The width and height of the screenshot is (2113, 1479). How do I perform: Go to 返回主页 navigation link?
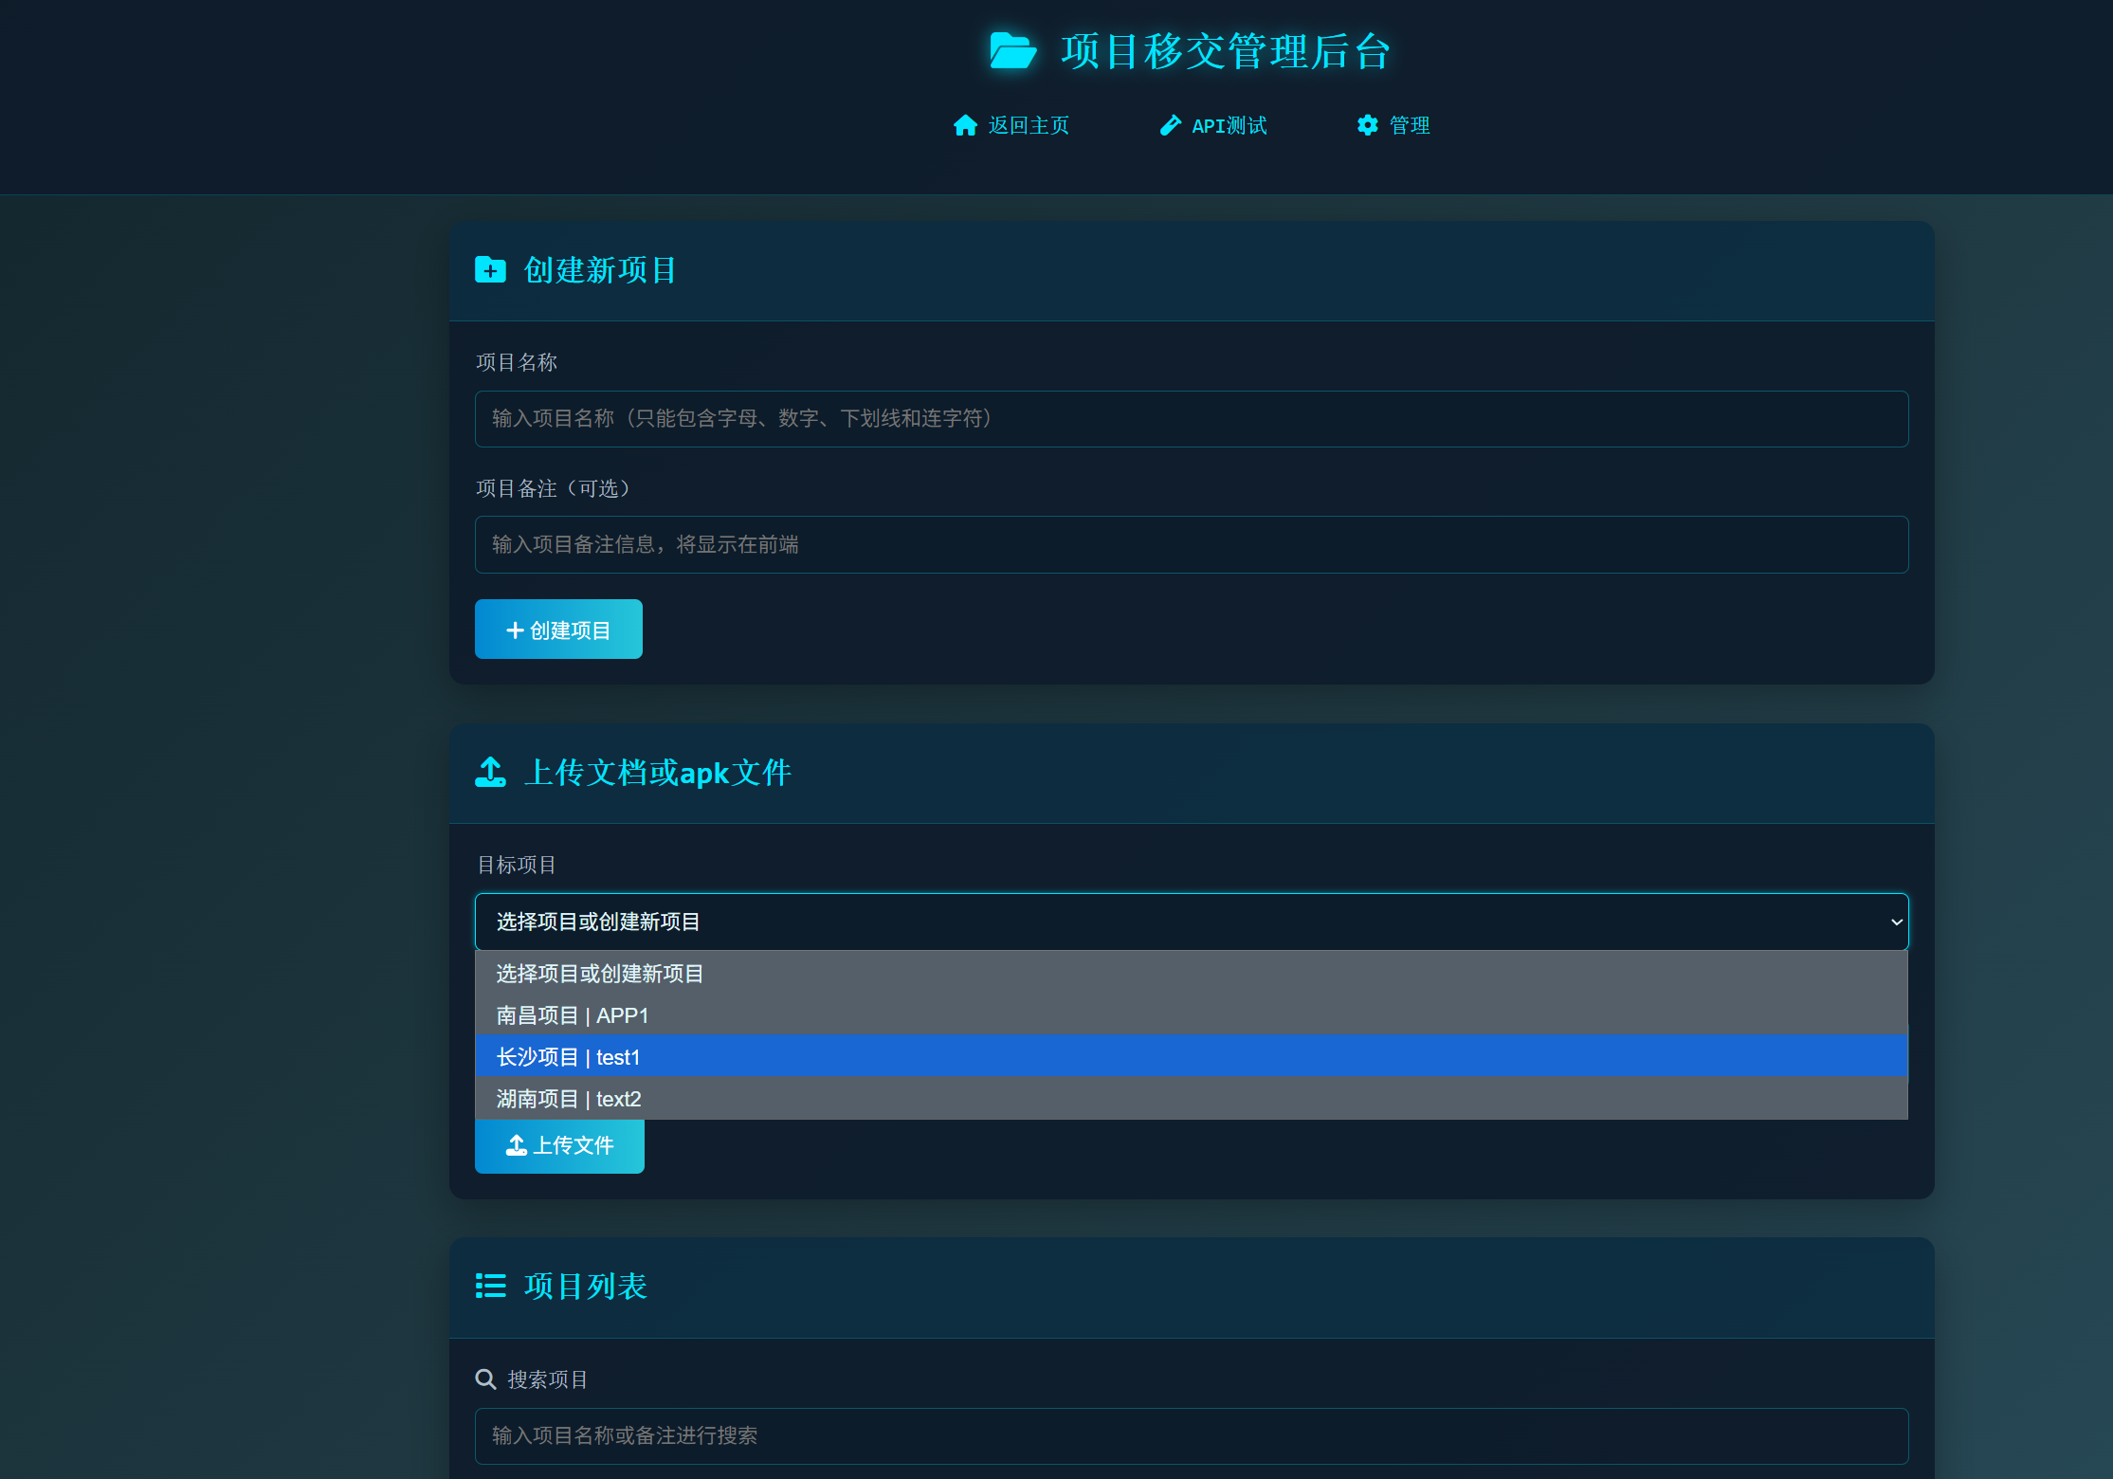click(1029, 125)
